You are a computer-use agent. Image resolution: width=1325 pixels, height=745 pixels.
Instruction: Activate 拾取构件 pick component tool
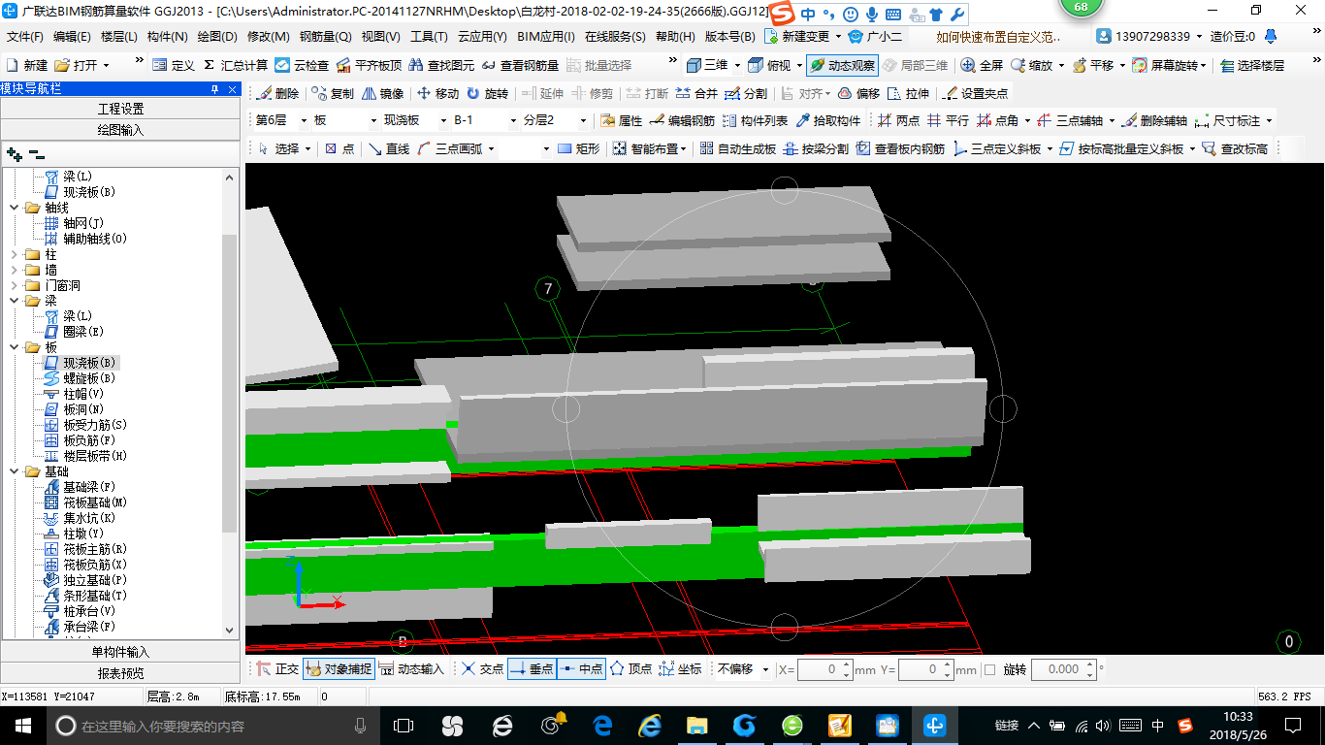(828, 121)
